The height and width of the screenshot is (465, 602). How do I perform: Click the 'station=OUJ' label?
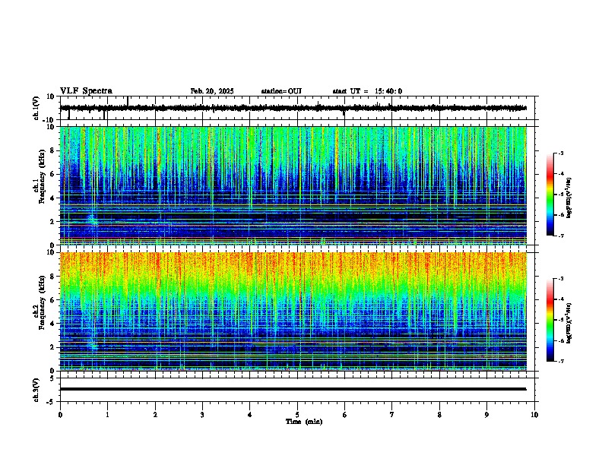tap(281, 91)
